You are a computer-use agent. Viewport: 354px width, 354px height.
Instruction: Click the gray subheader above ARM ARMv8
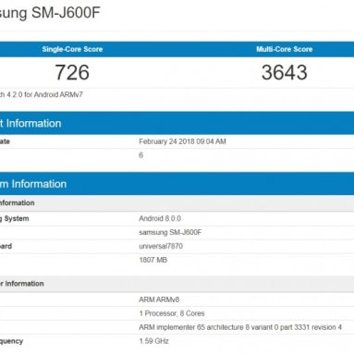pyautogui.click(x=177, y=284)
